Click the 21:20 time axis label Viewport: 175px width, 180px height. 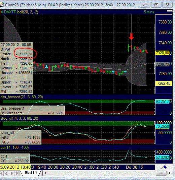point(101,167)
